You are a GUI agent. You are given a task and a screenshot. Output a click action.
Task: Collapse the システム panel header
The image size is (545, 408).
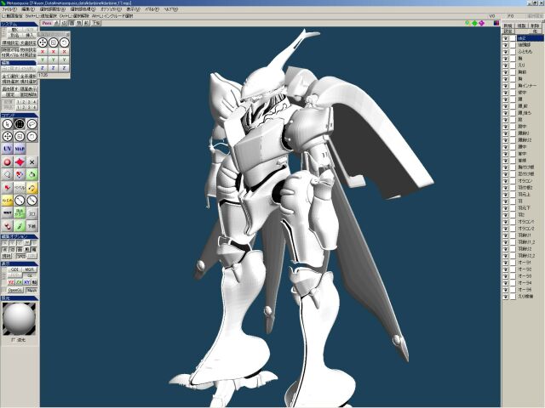click(x=20, y=25)
